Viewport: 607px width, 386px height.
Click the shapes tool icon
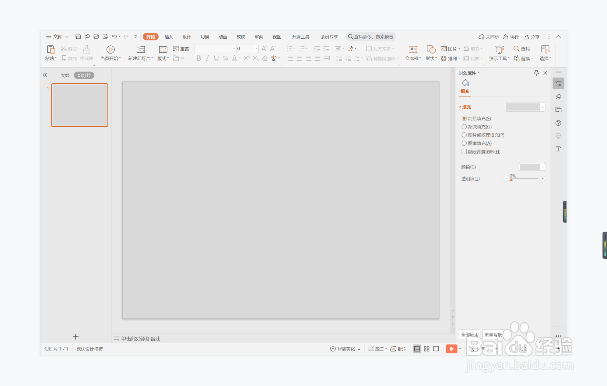[431, 50]
